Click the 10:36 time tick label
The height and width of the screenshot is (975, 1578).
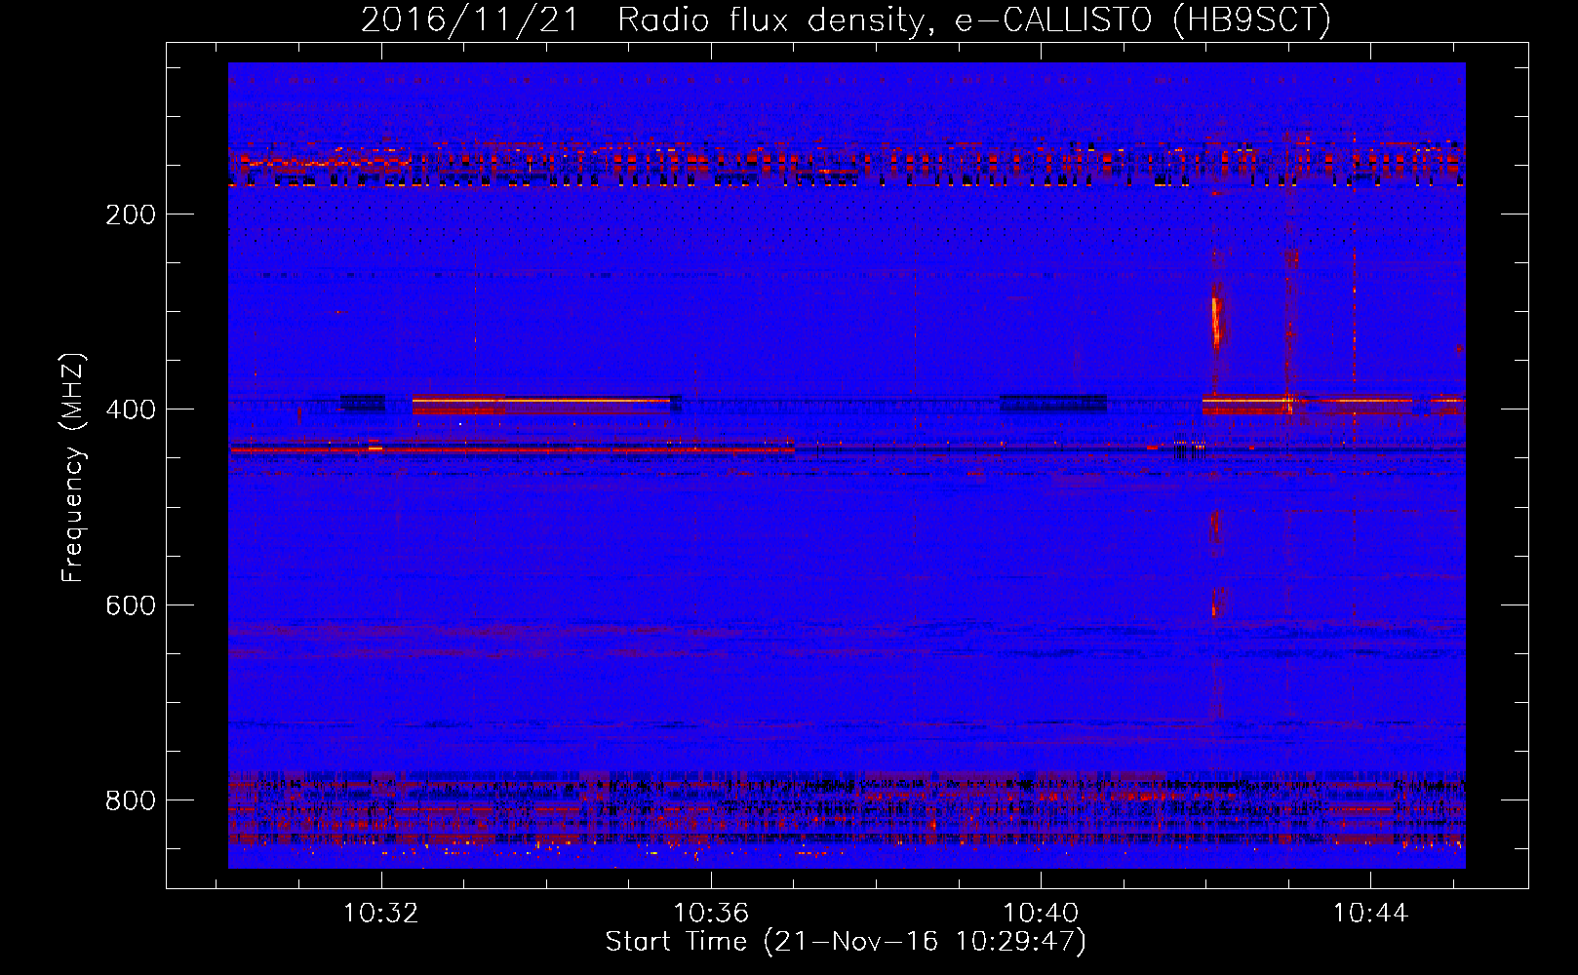[x=711, y=913]
